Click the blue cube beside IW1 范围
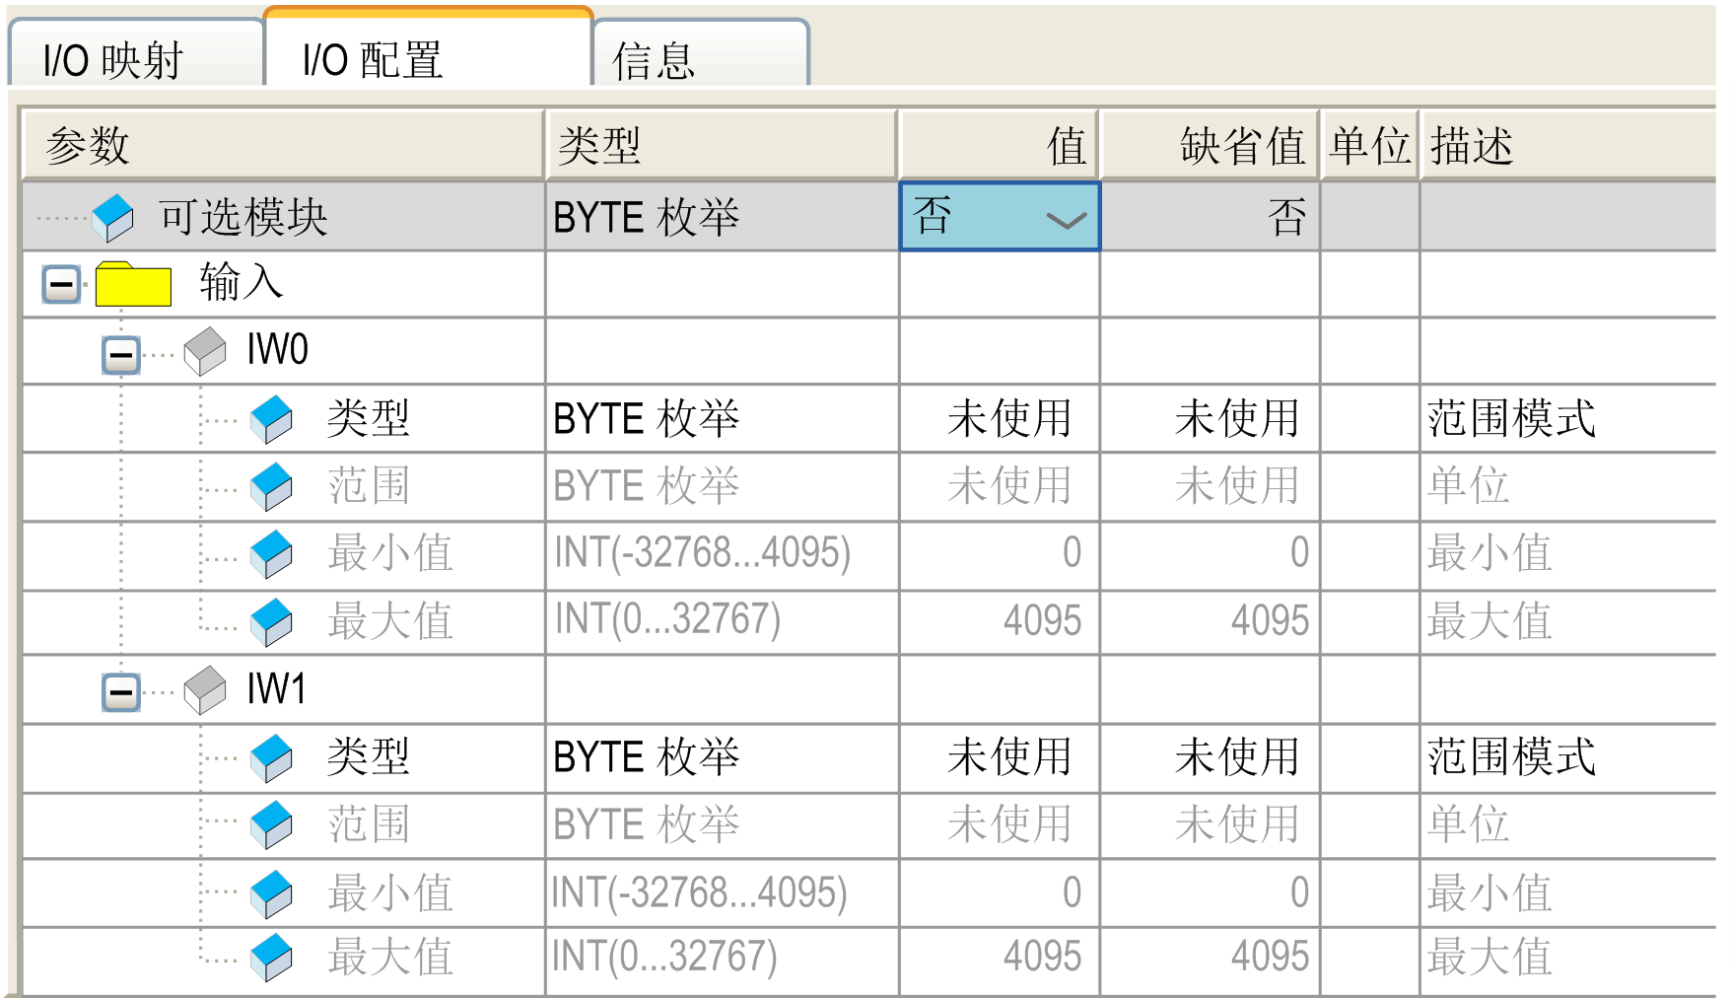Image resolution: width=1733 pixels, height=999 pixels. (271, 824)
